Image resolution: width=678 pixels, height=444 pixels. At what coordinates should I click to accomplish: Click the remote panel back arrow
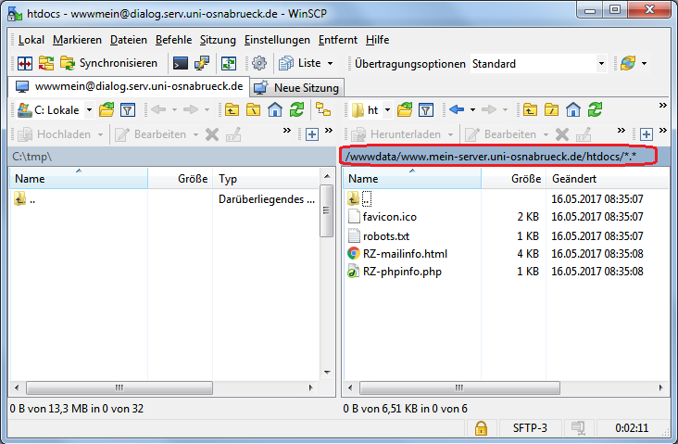(x=456, y=109)
